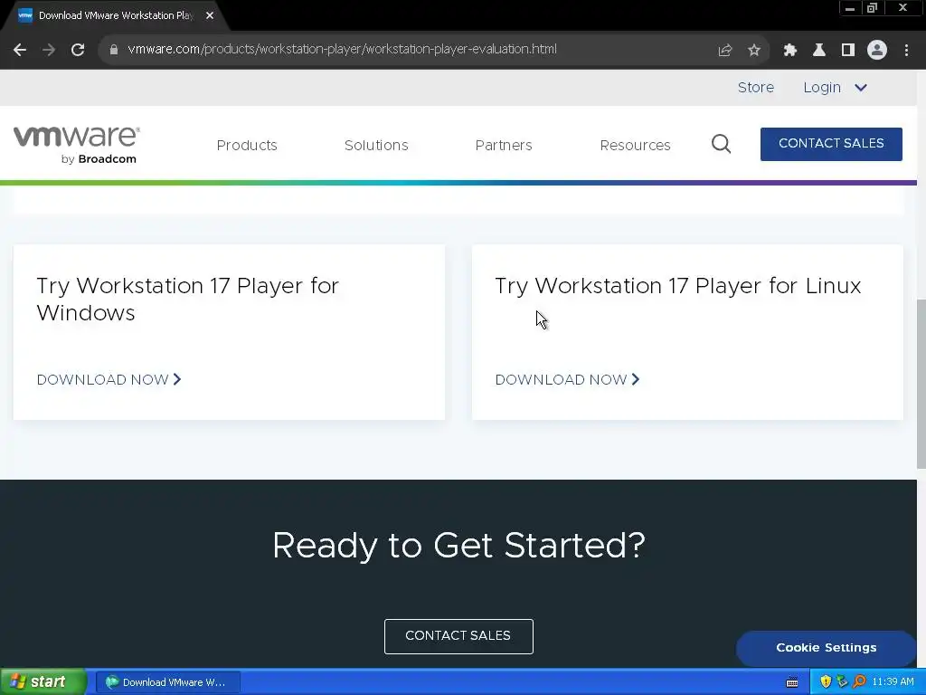926x695 pixels.
Task: Click the padlock site info icon
Action: tap(114, 50)
